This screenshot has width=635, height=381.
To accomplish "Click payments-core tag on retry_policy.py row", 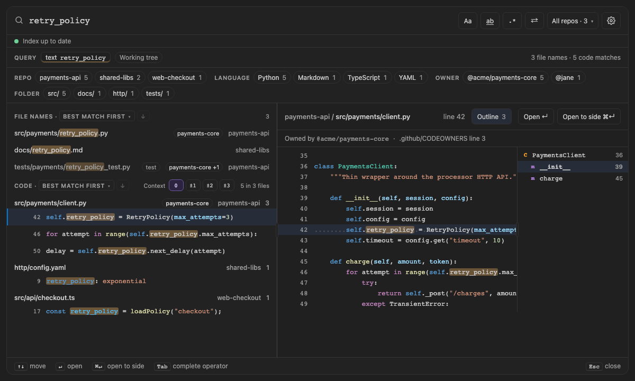I will pos(198,133).
